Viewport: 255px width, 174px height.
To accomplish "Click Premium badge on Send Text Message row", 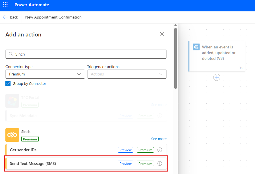I will click(145, 163).
